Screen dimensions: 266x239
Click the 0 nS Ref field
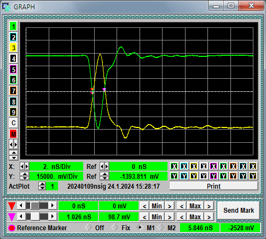[x=138, y=166]
